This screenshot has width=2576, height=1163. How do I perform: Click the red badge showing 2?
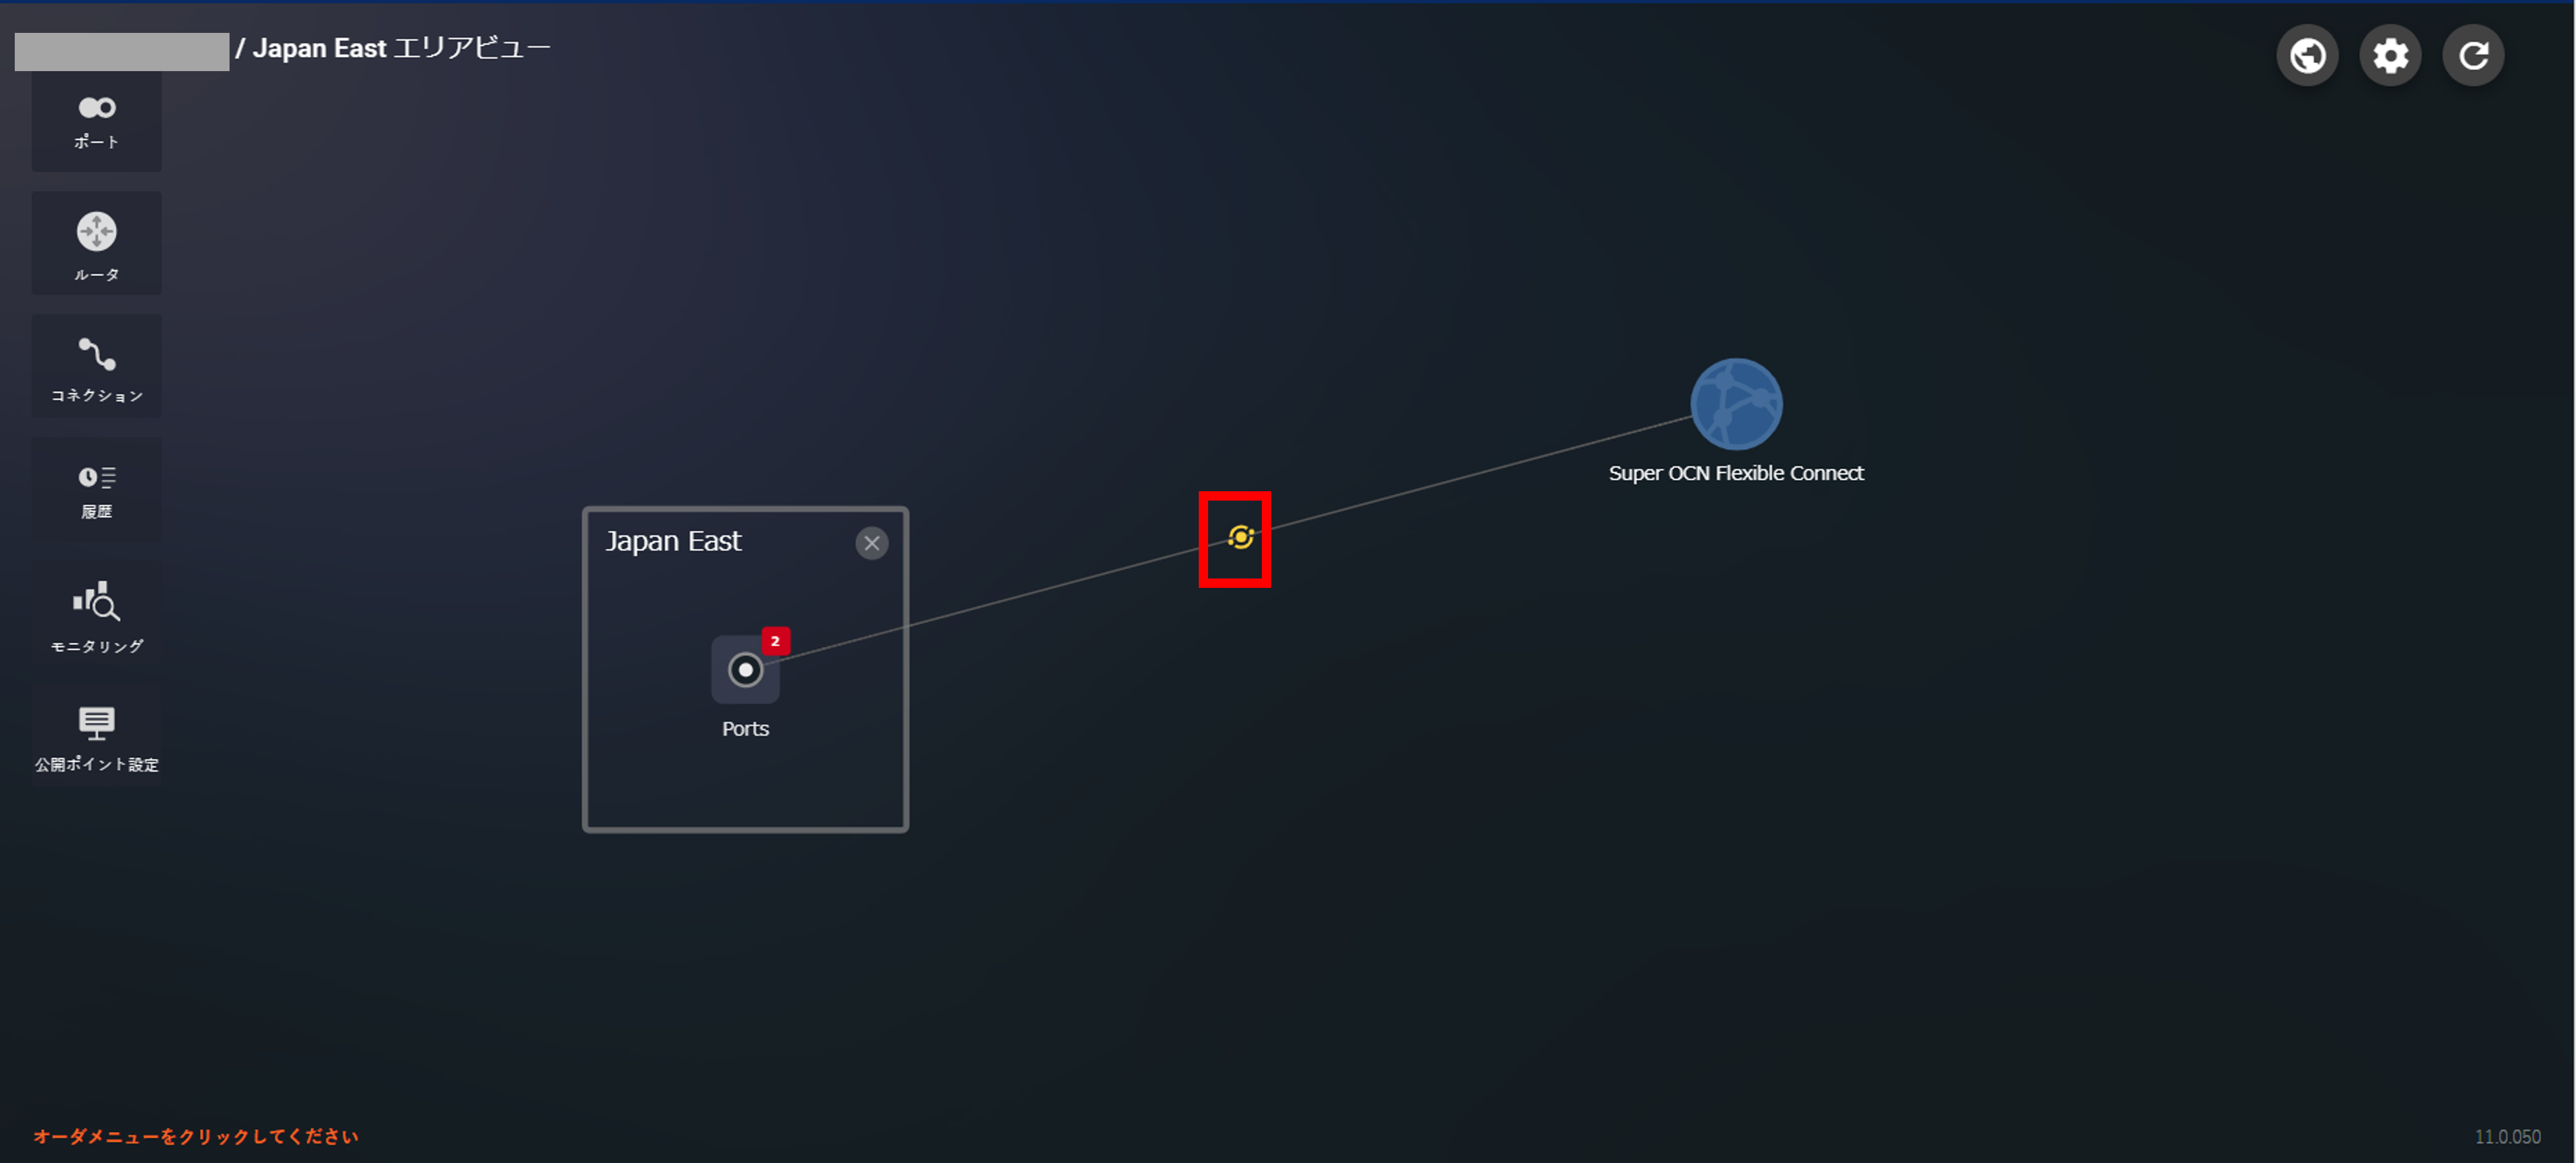click(x=775, y=641)
